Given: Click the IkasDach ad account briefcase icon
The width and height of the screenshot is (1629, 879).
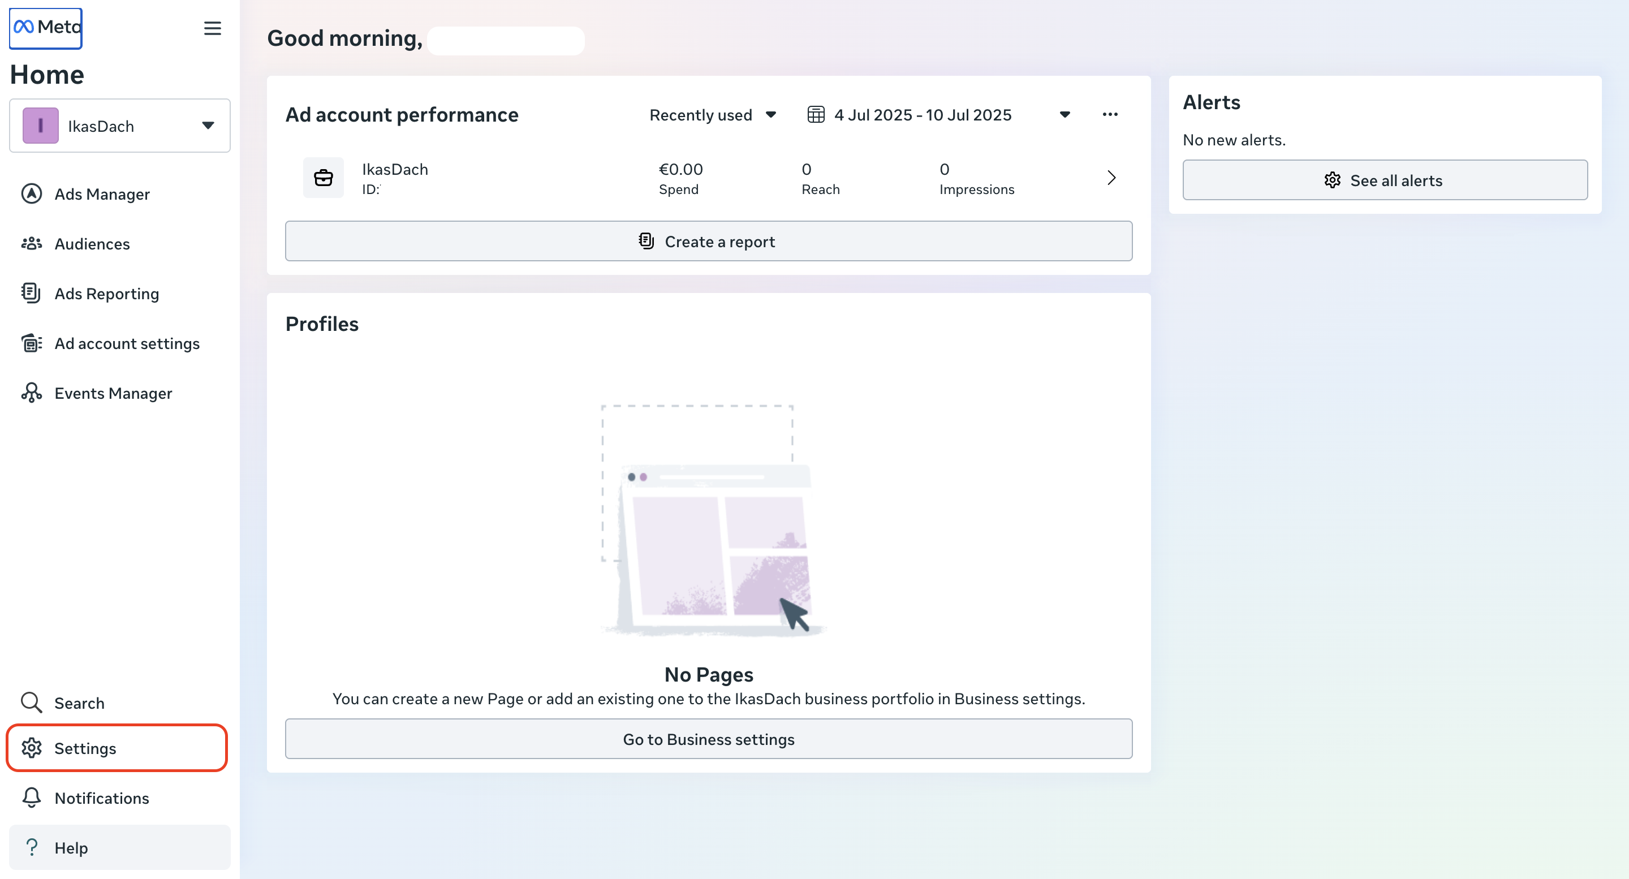Looking at the screenshot, I should 324,178.
